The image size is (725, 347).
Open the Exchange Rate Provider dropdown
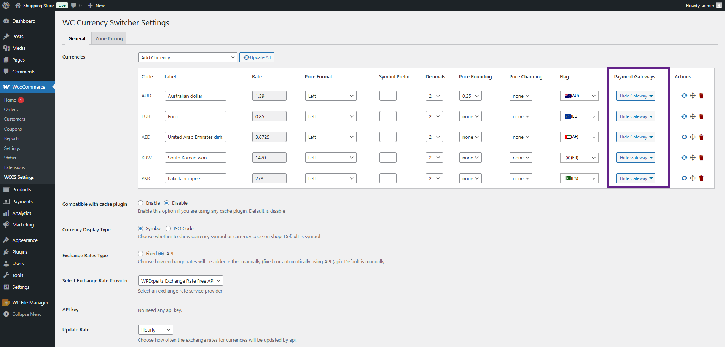tap(180, 281)
